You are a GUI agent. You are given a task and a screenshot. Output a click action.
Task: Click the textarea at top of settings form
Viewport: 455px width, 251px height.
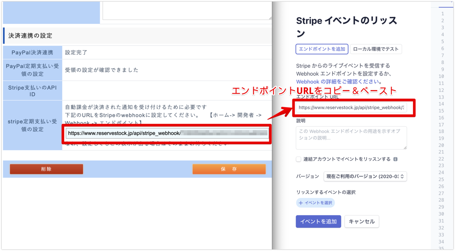187,10
